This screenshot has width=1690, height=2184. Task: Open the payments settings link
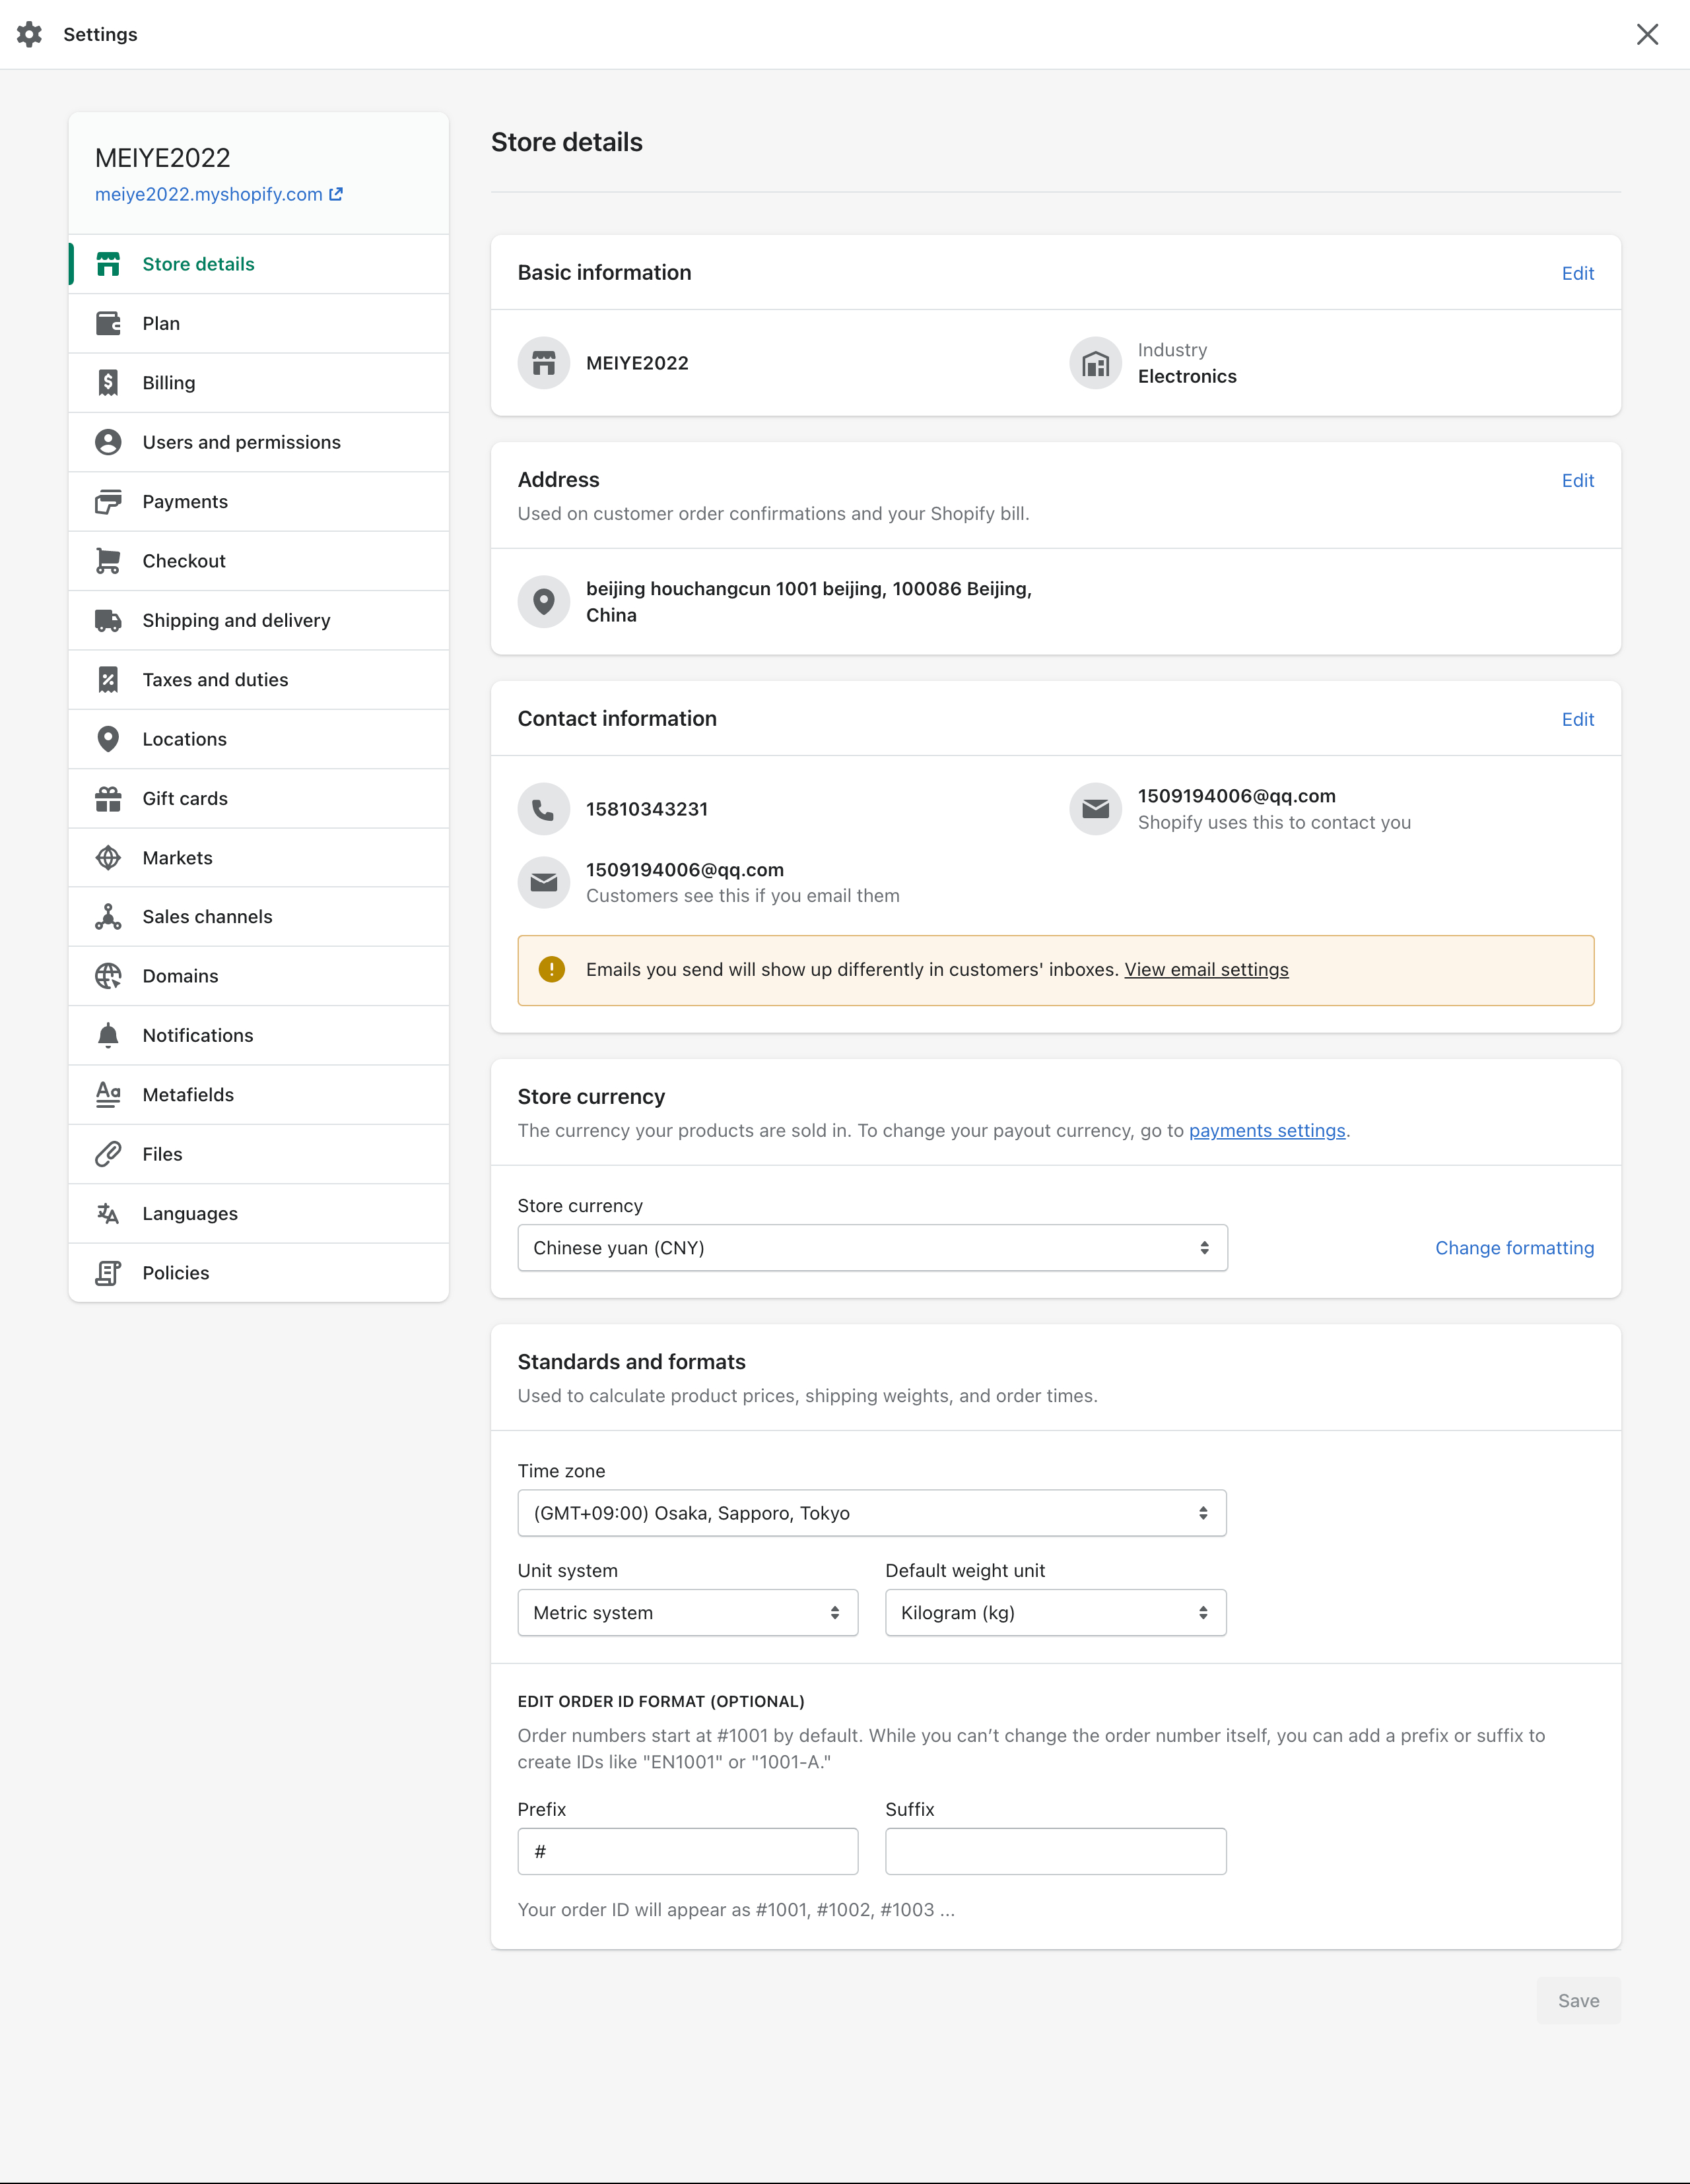click(x=1267, y=1130)
